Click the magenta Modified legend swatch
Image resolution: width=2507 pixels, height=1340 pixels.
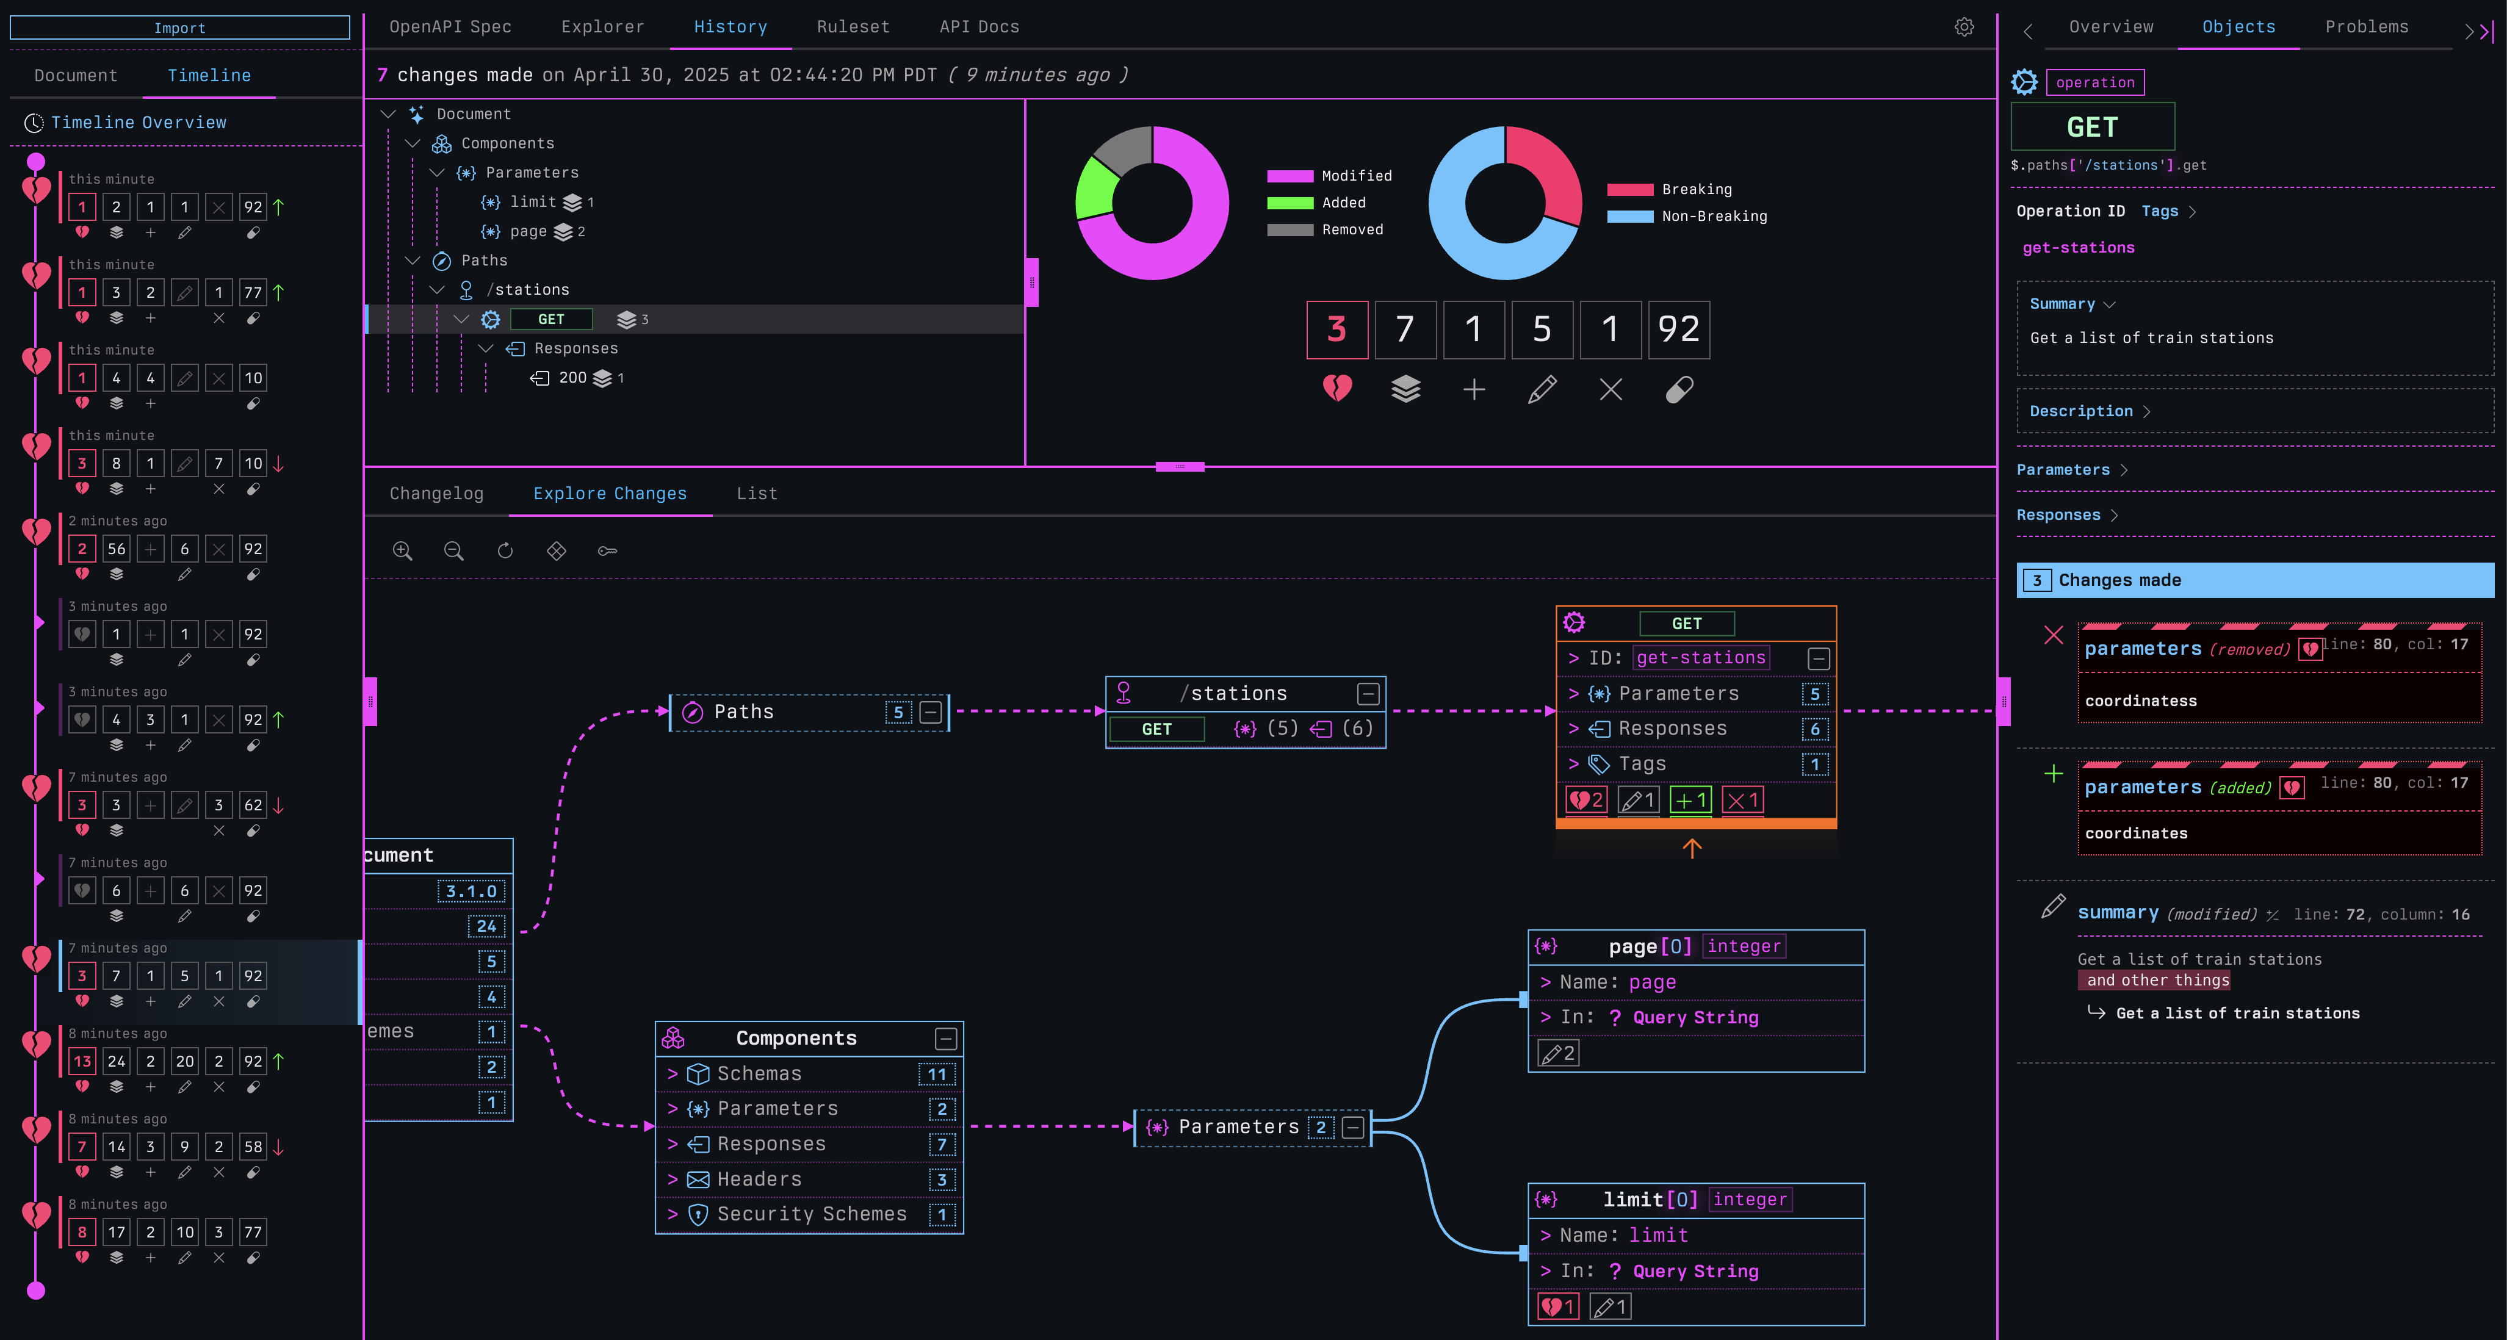[x=1290, y=176]
